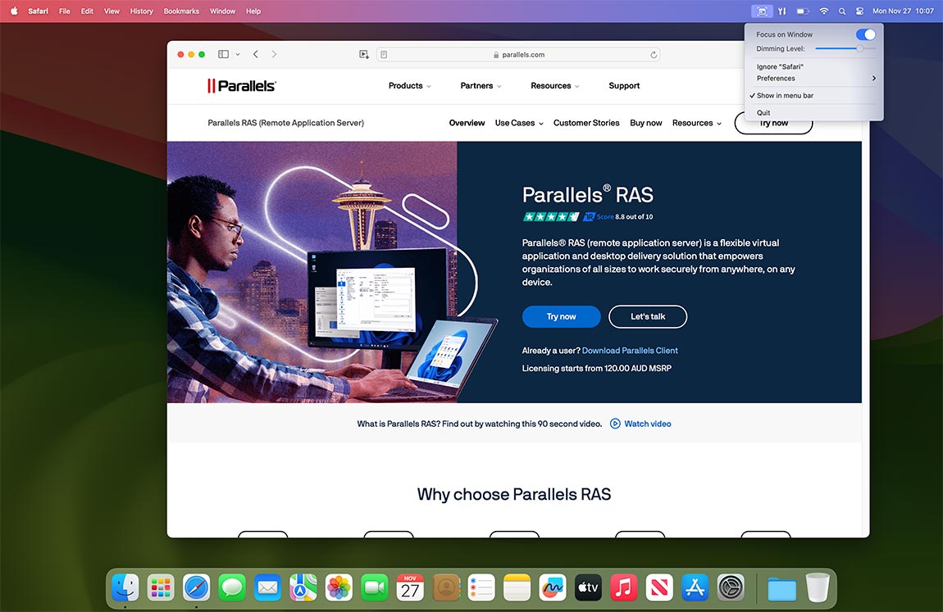This screenshot has width=943, height=612.
Task: Adjust the Dimming Level slider
Action: [859, 49]
